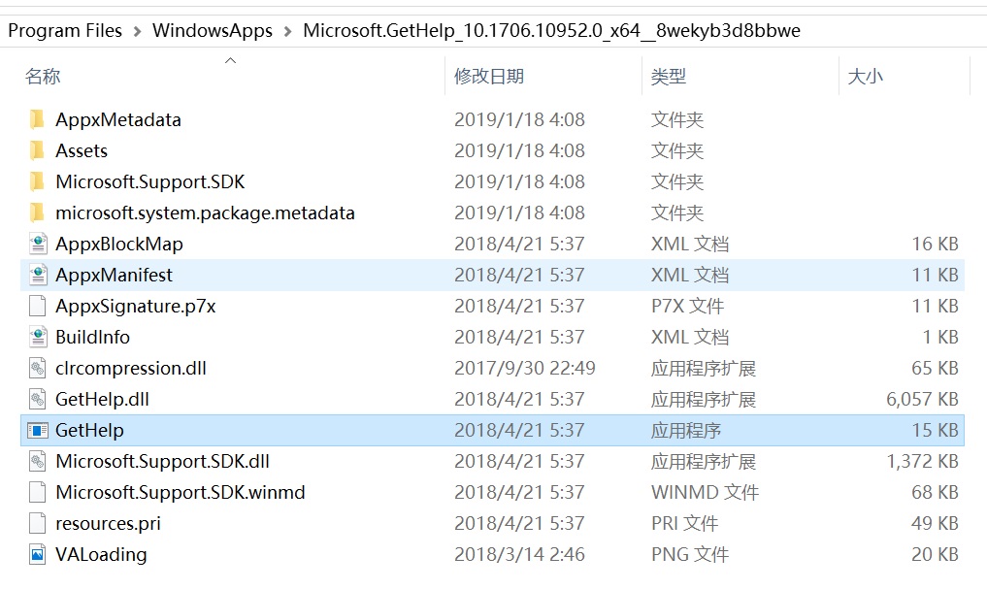987x589 pixels.
Task: Select the GetHelp application name
Action: pos(90,431)
